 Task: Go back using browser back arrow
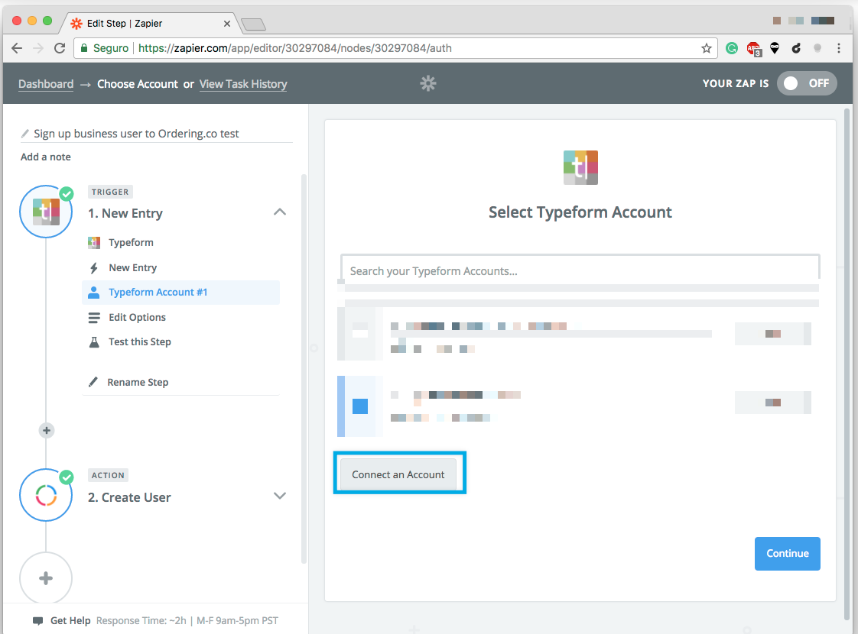17,48
